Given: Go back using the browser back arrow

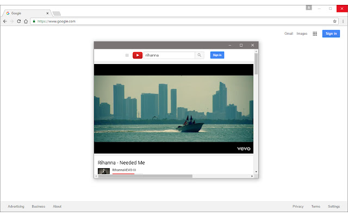Looking at the screenshot, I should click(x=5, y=21).
